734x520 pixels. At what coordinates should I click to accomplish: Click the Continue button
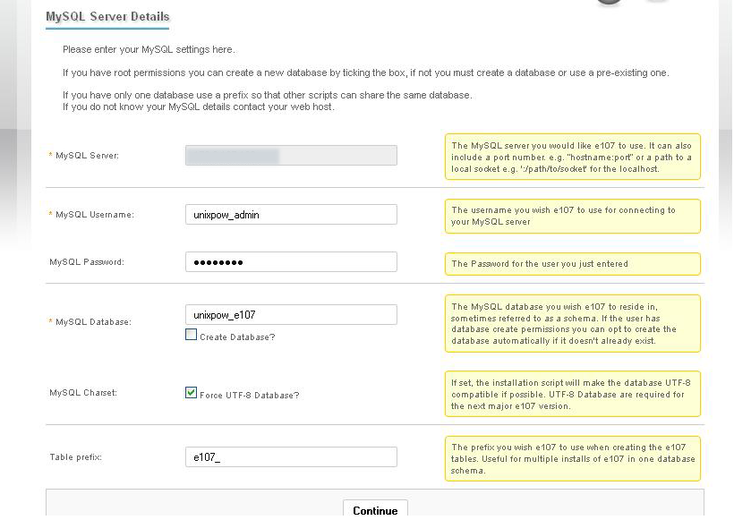coord(375,509)
